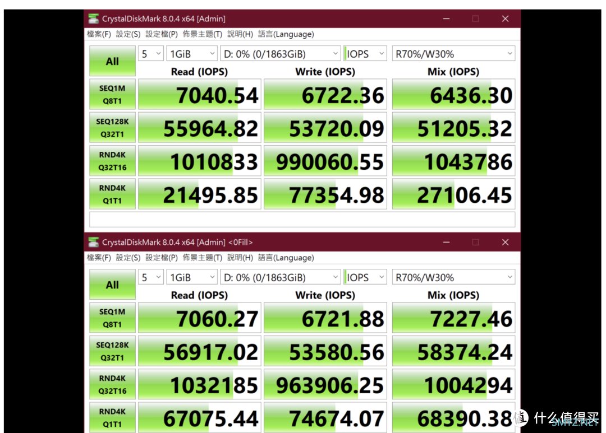Click read result 55964.82 in top window
The width and height of the screenshot is (606, 433).
coord(200,127)
